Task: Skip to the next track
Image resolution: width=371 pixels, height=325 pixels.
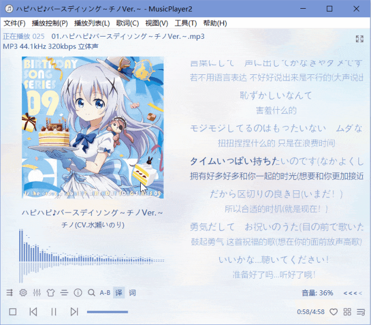Action: tap(74, 312)
